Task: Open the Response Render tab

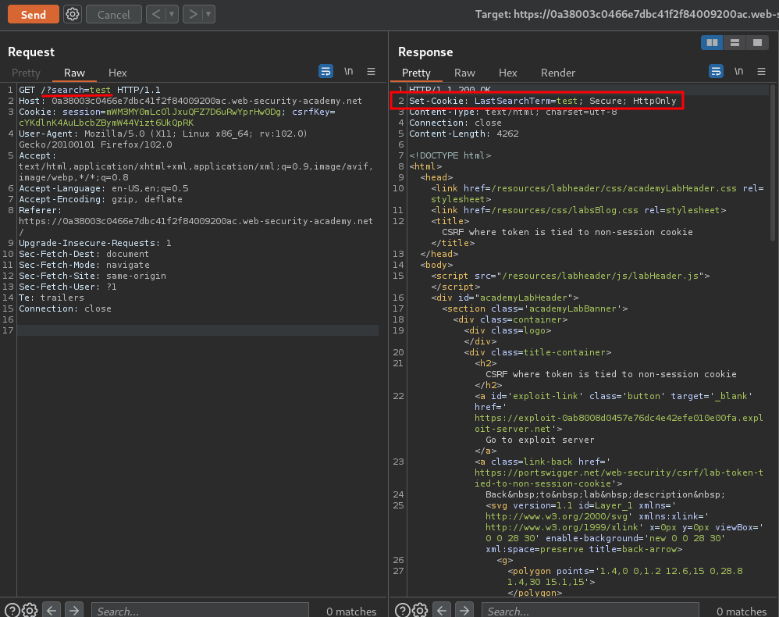Action: (558, 73)
